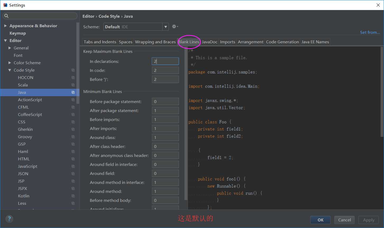Select Keymap in settings tree
384x228 pixels.
(x=18, y=33)
